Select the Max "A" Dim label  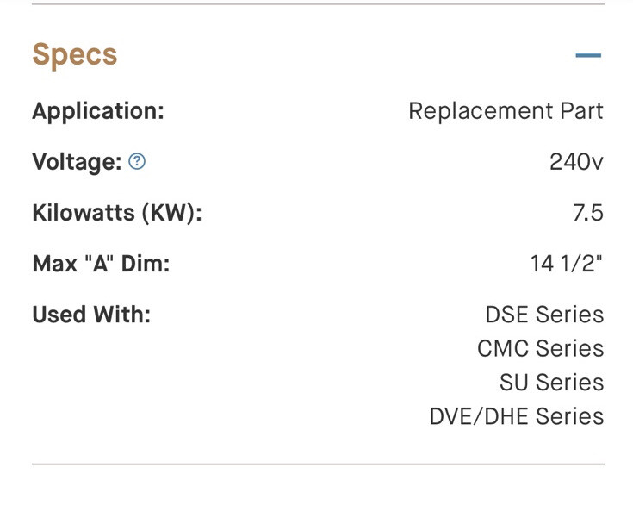[101, 264]
